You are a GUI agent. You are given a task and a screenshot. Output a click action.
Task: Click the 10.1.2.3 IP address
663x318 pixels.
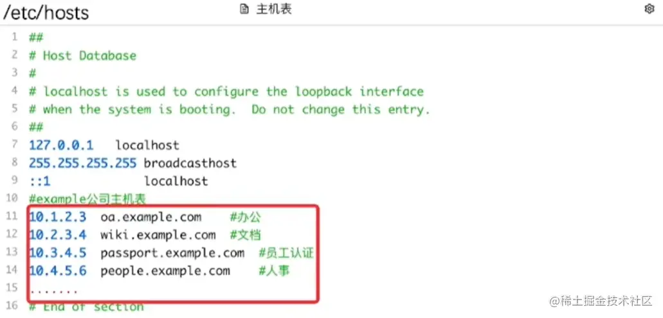point(58,218)
